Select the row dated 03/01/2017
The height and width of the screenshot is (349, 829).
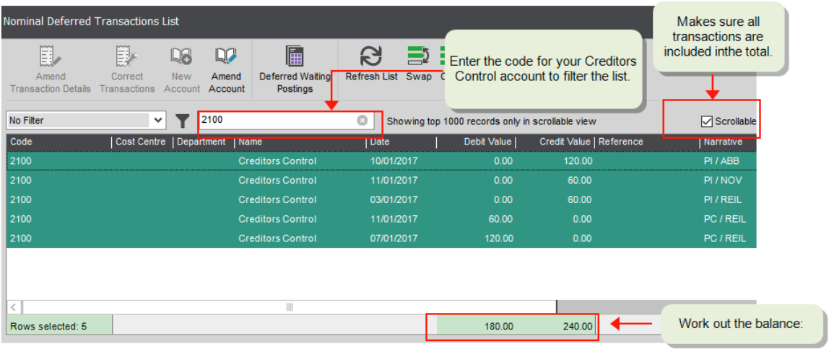(381, 199)
